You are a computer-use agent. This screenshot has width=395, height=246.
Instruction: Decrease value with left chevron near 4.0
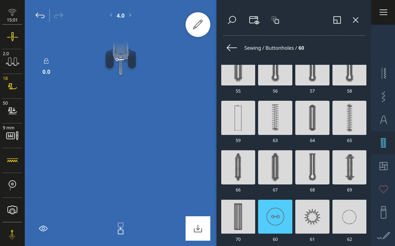[111, 15]
